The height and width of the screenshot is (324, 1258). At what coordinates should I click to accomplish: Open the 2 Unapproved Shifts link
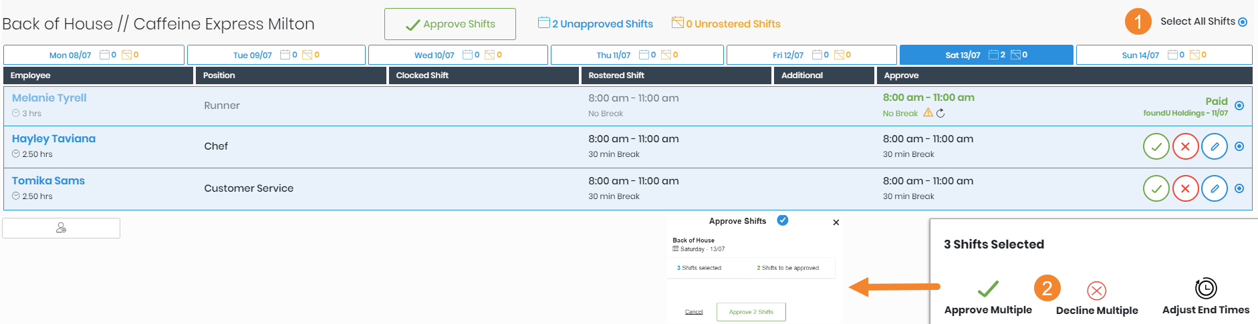pos(596,24)
